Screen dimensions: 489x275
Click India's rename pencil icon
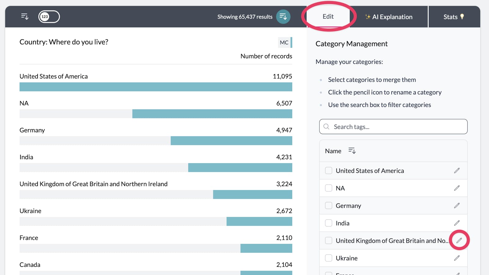(457, 223)
